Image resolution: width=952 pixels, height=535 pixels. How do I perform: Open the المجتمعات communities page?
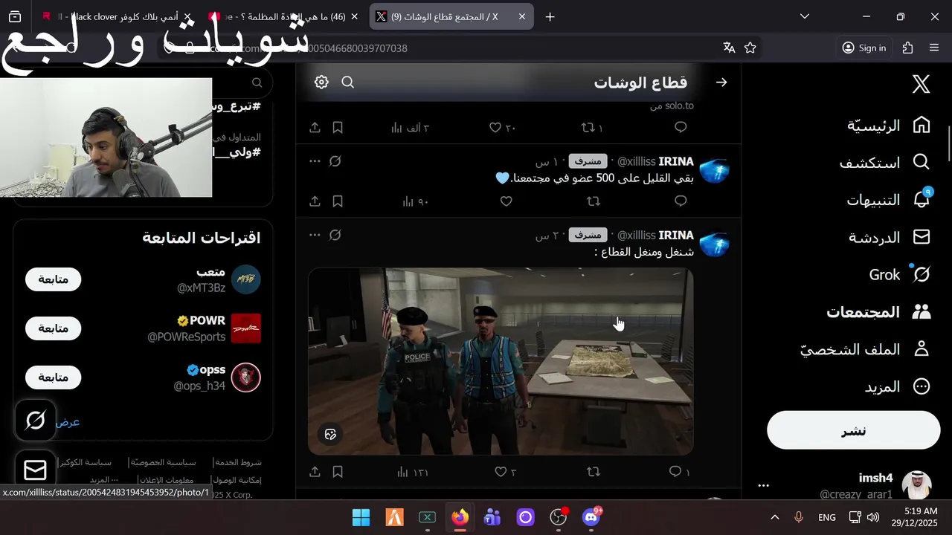[878, 312]
